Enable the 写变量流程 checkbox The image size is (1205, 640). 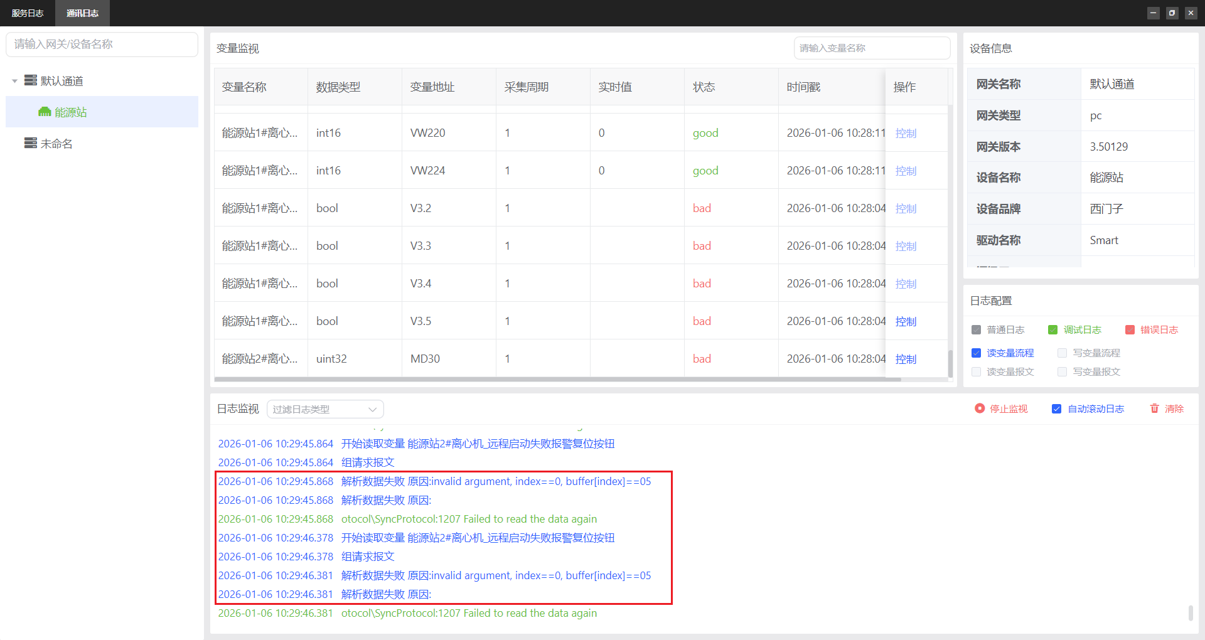click(x=1062, y=353)
